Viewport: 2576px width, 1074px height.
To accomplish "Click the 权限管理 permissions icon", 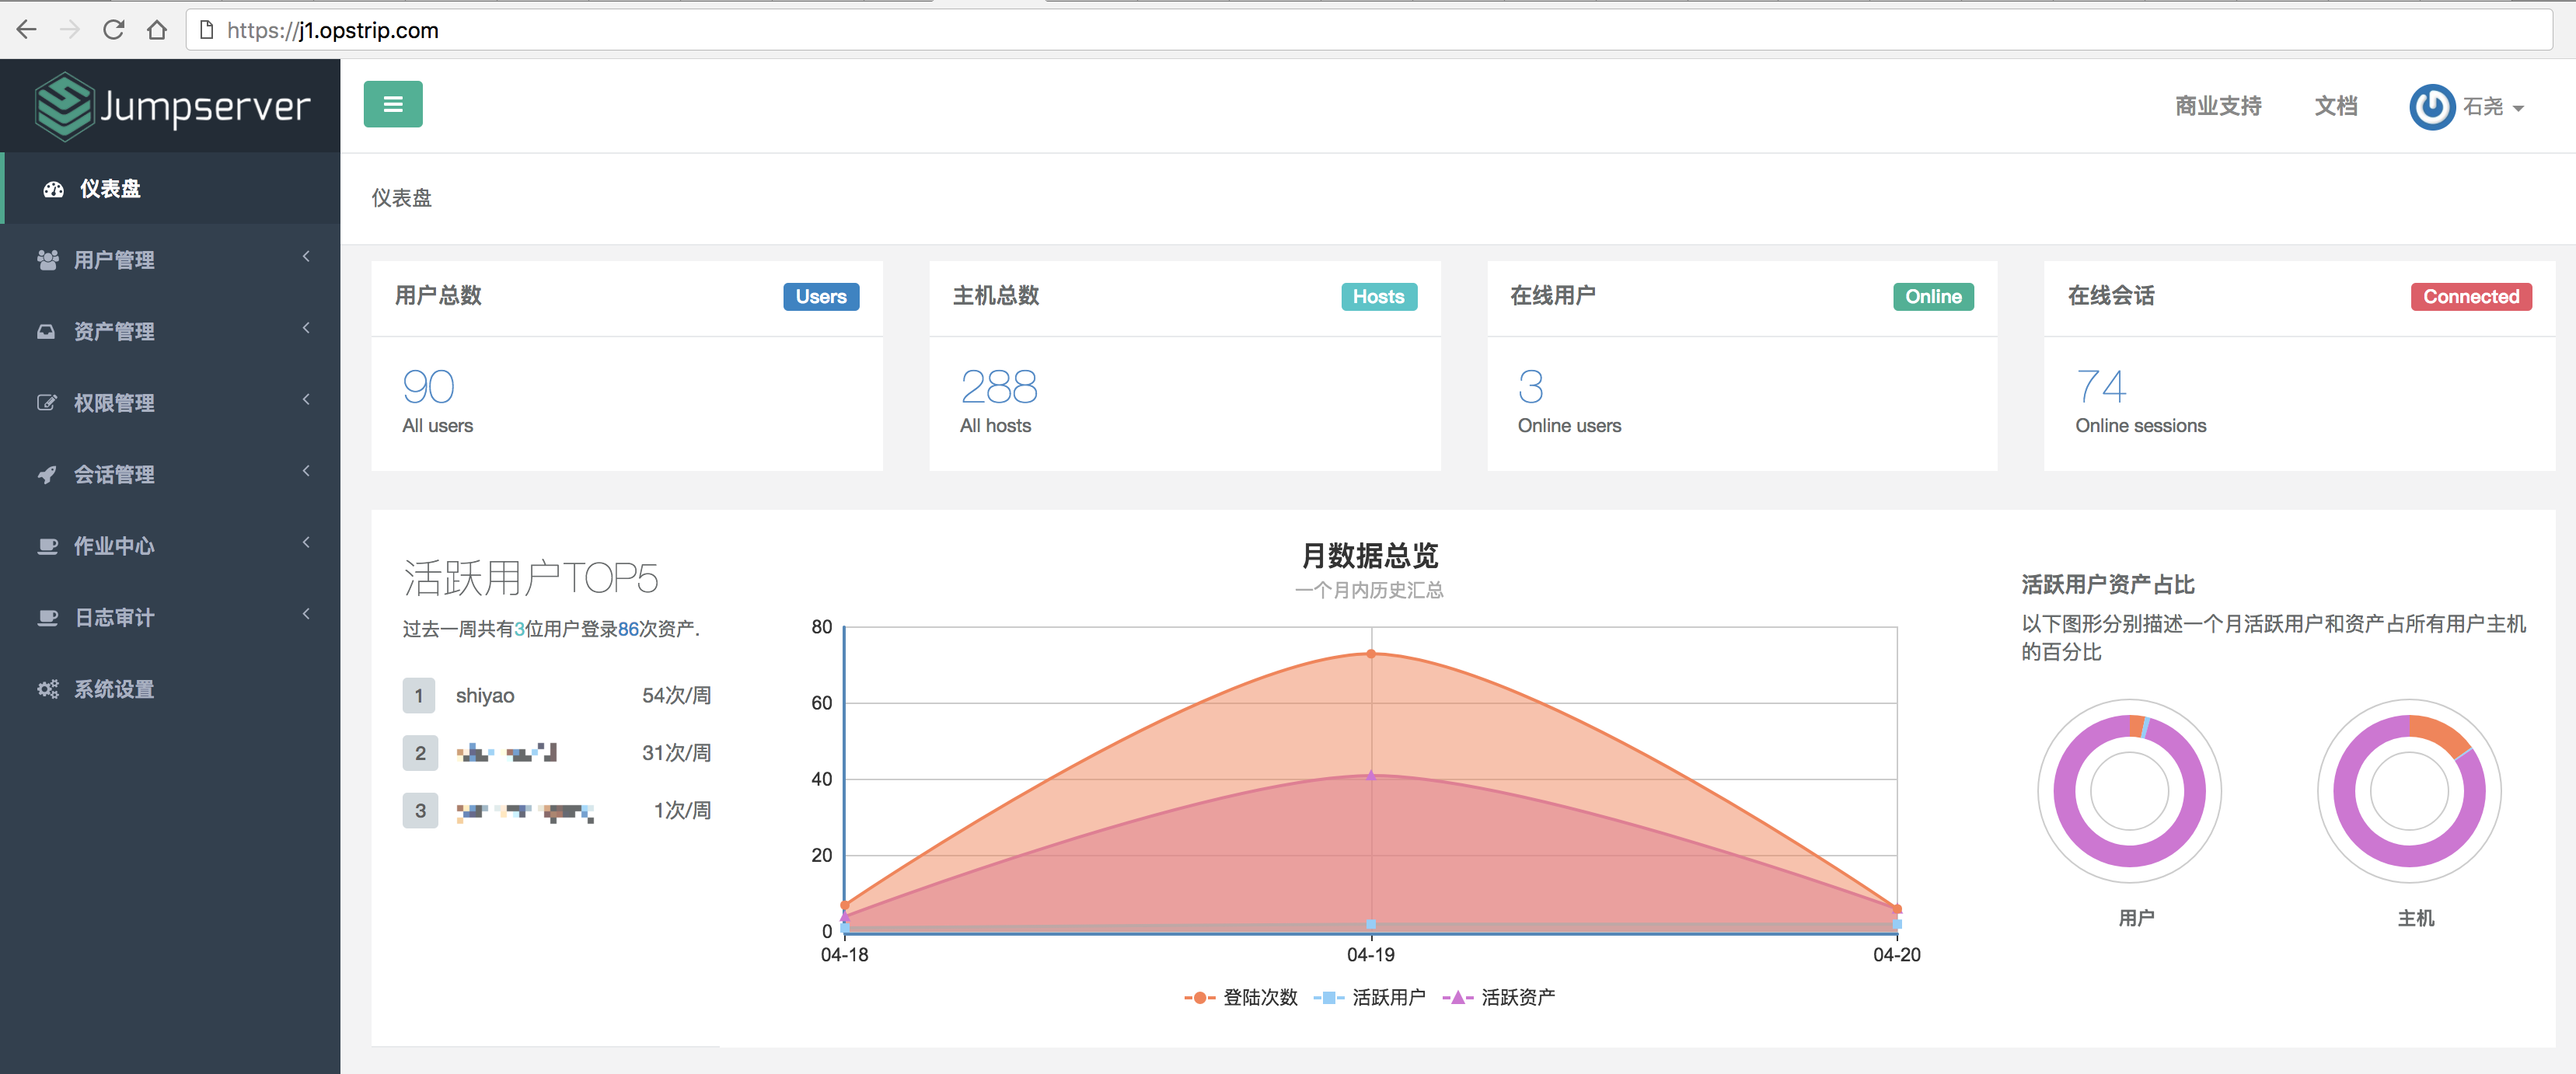I will coord(47,402).
